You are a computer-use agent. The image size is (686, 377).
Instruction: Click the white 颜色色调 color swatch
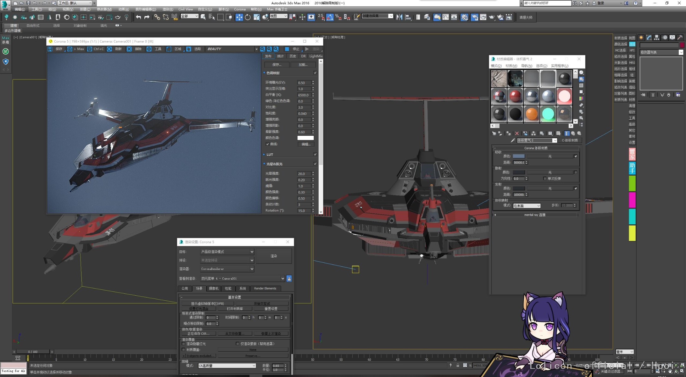tap(305, 138)
